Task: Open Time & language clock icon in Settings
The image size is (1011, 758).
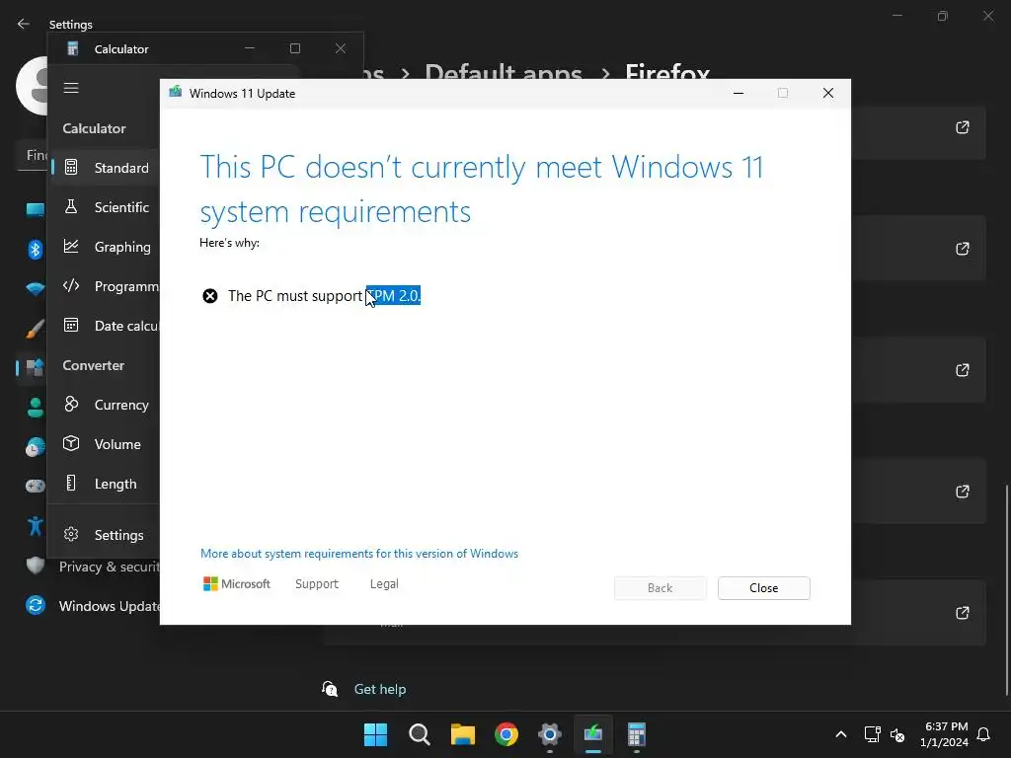Action: (36, 447)
